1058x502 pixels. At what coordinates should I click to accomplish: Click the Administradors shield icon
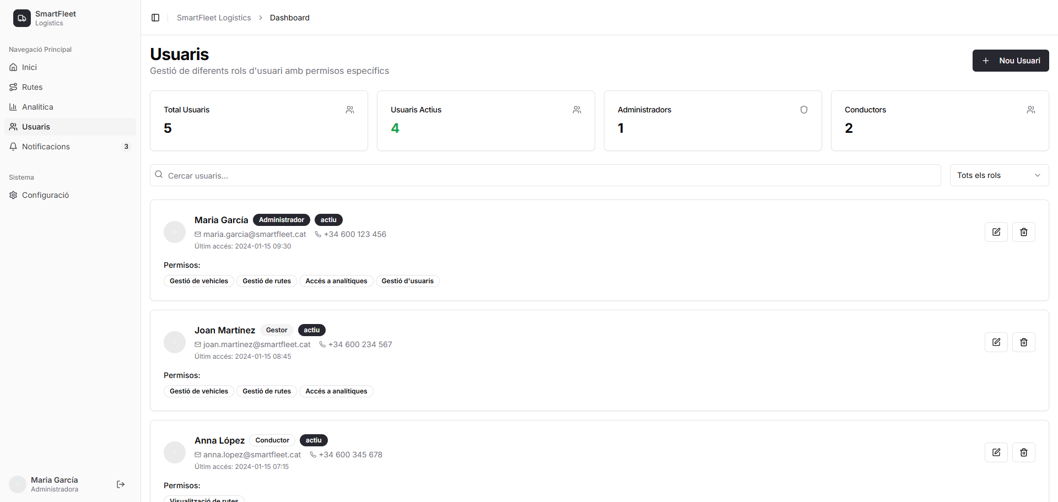coord(804,110)
